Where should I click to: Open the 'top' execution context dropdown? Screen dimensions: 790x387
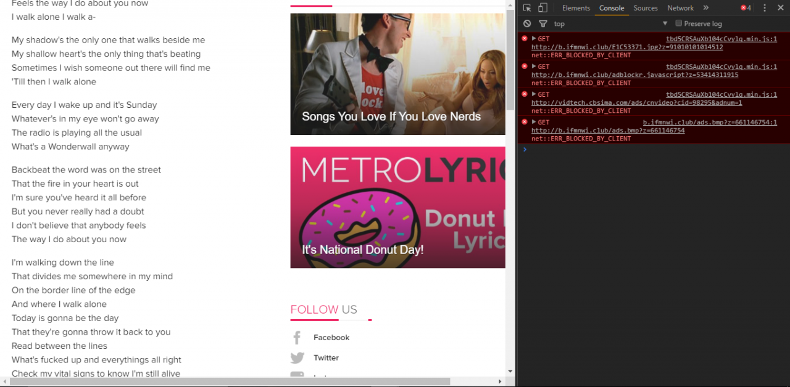point(610,23)
